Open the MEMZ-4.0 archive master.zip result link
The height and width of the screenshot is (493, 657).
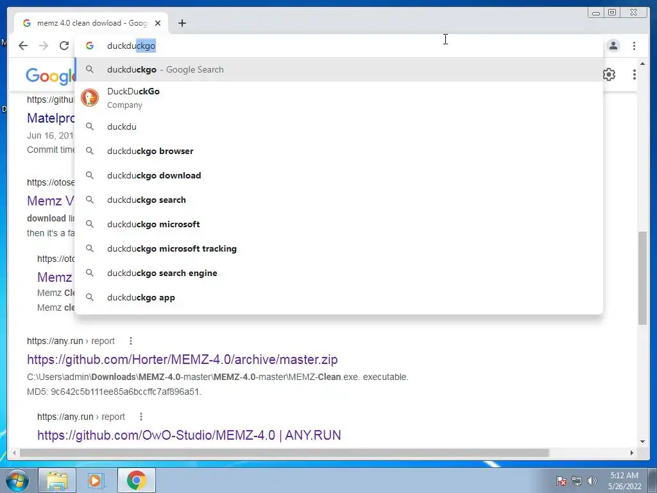(x=182, y=359)
